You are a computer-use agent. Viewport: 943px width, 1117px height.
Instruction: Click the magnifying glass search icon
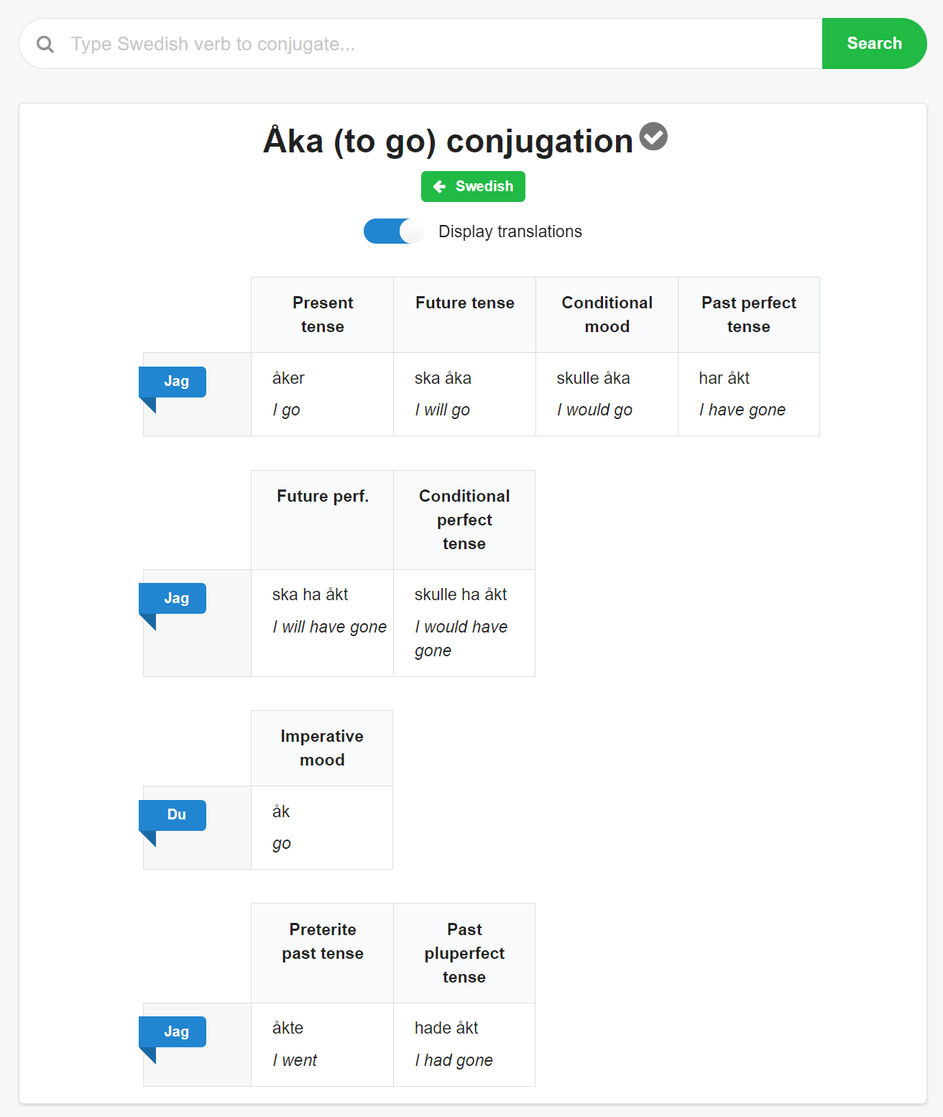tap(45, 45)
